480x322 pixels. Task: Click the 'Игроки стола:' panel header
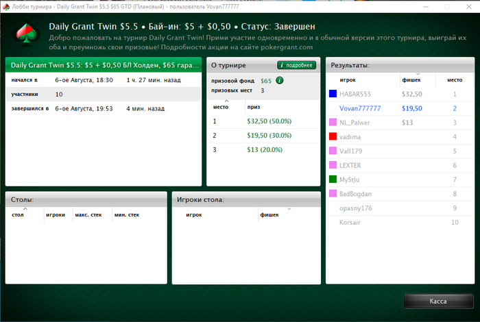point(246,199)
